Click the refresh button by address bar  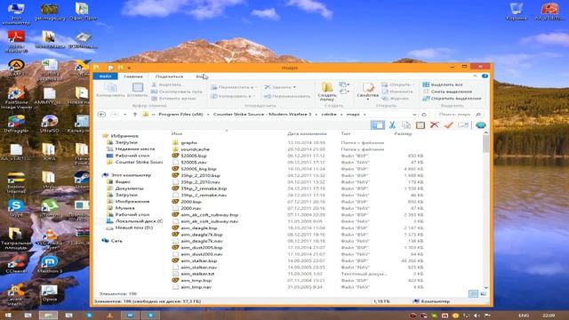pyautogui.click(x=424, y=115)
